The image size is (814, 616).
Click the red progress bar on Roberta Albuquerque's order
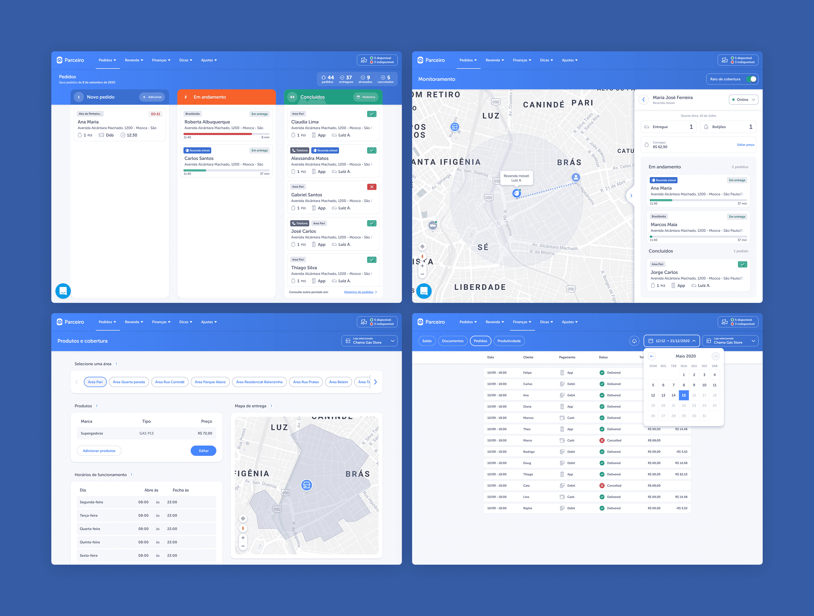coord(217,134)
